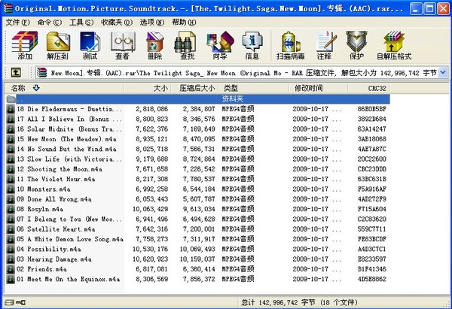Viewport: 452px width, 309px height.
Task: Click the 测试 (Test) toolbar icon
Action: tap(90, 45)
